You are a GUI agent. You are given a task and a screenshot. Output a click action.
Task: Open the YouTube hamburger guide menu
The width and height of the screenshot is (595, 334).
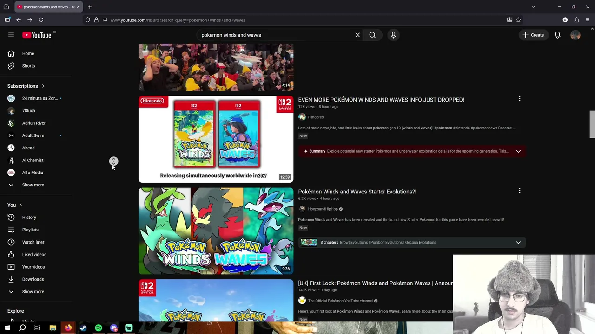(x=11, y=35)
